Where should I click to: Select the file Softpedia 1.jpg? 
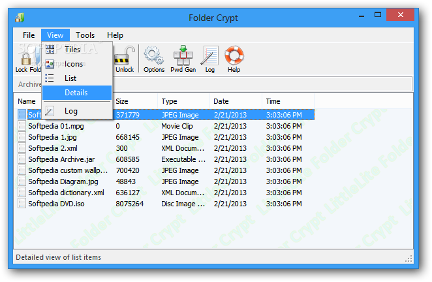(52, 137)
